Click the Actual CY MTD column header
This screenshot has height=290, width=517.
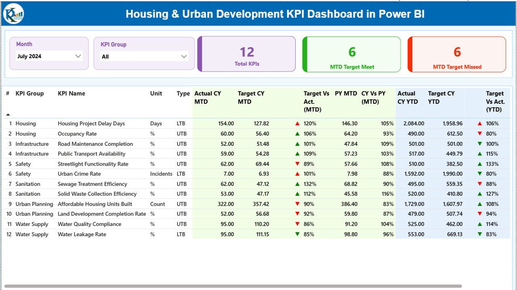(x=207, y=97)
